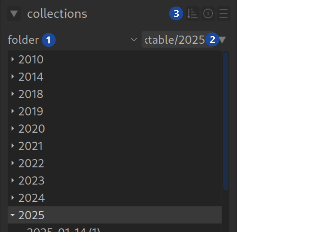Select the 2020 folder

tap(32, 129)
